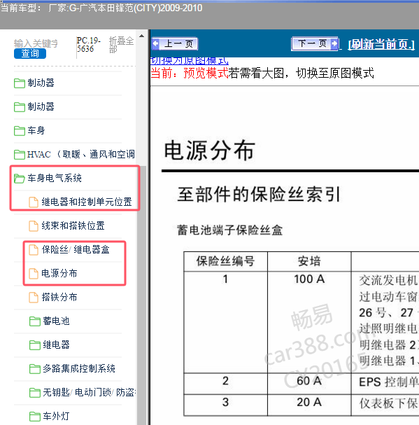419x425 pixels.
Task: Select the first 制动器 tree label
Action: (41, 83)
